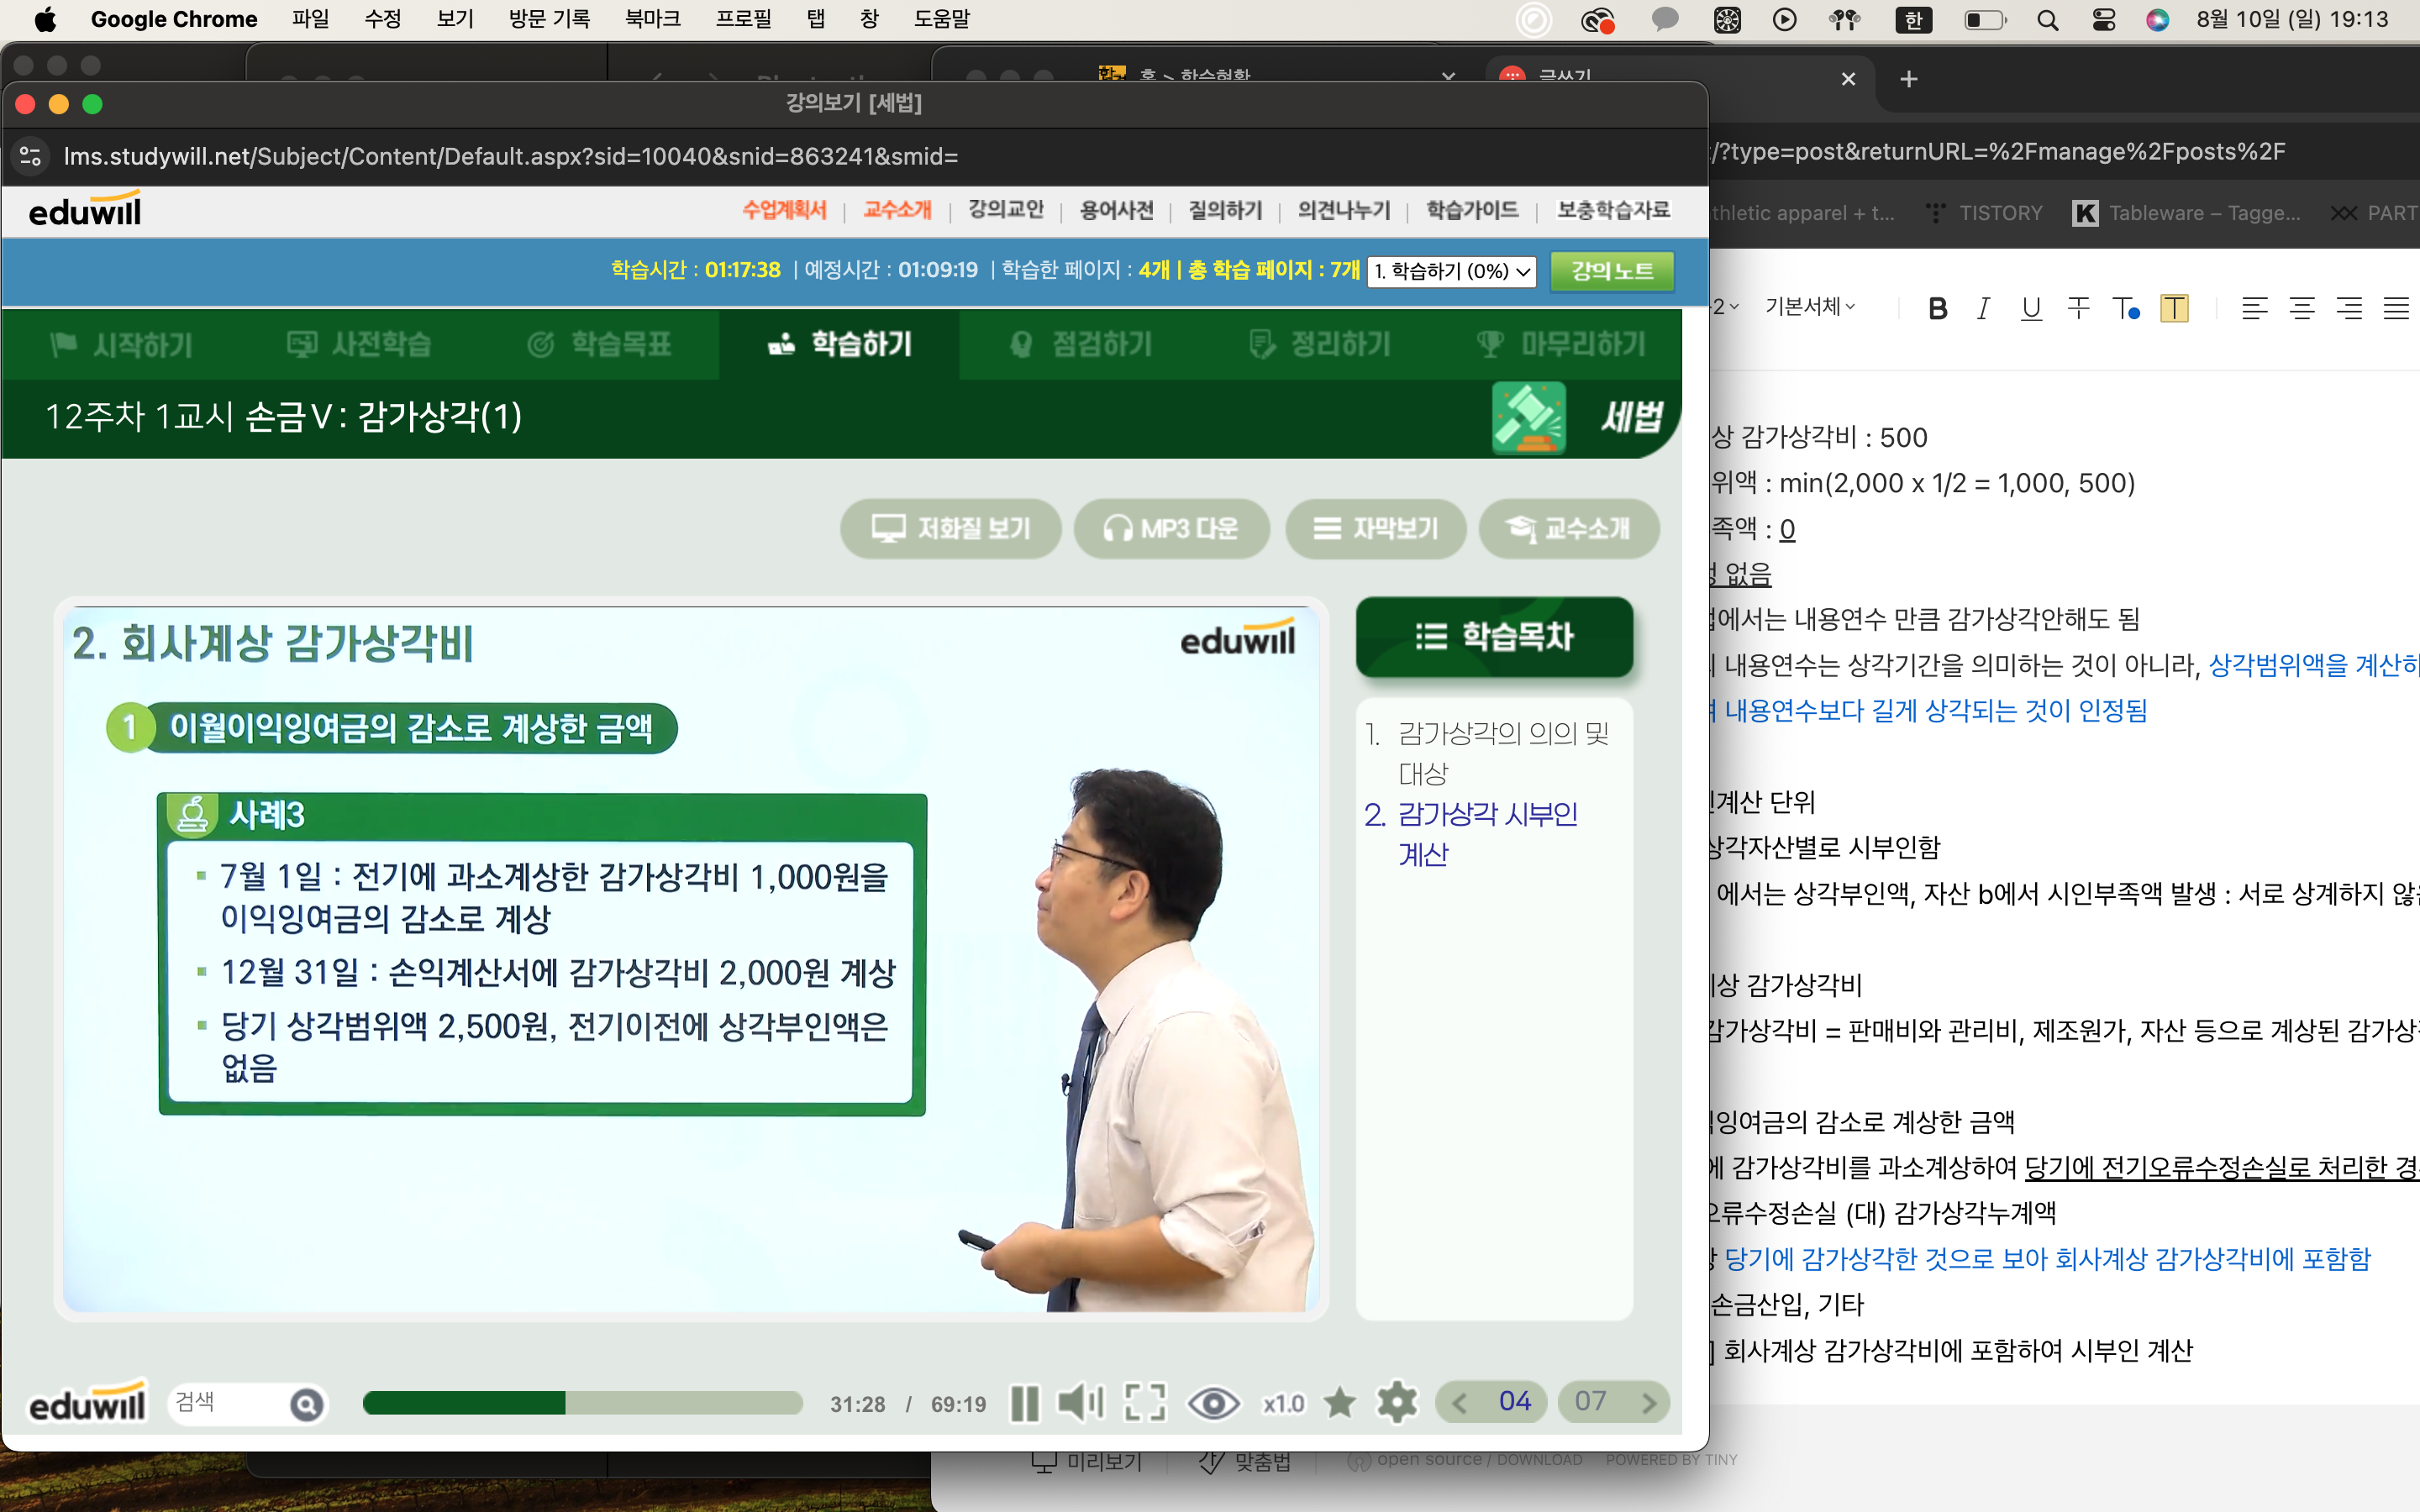
Task: Open Spotlight search in menu bar
Action: click(x=2047, y=20)
